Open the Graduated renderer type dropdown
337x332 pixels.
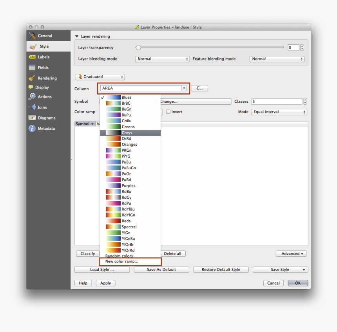[x=100, y=77]
